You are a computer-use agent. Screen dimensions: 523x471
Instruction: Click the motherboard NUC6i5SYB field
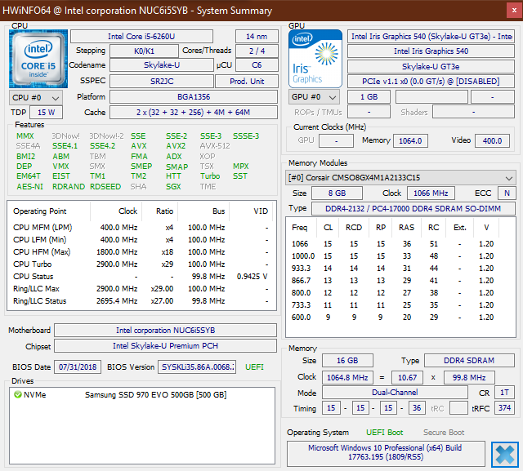[165, 330]
